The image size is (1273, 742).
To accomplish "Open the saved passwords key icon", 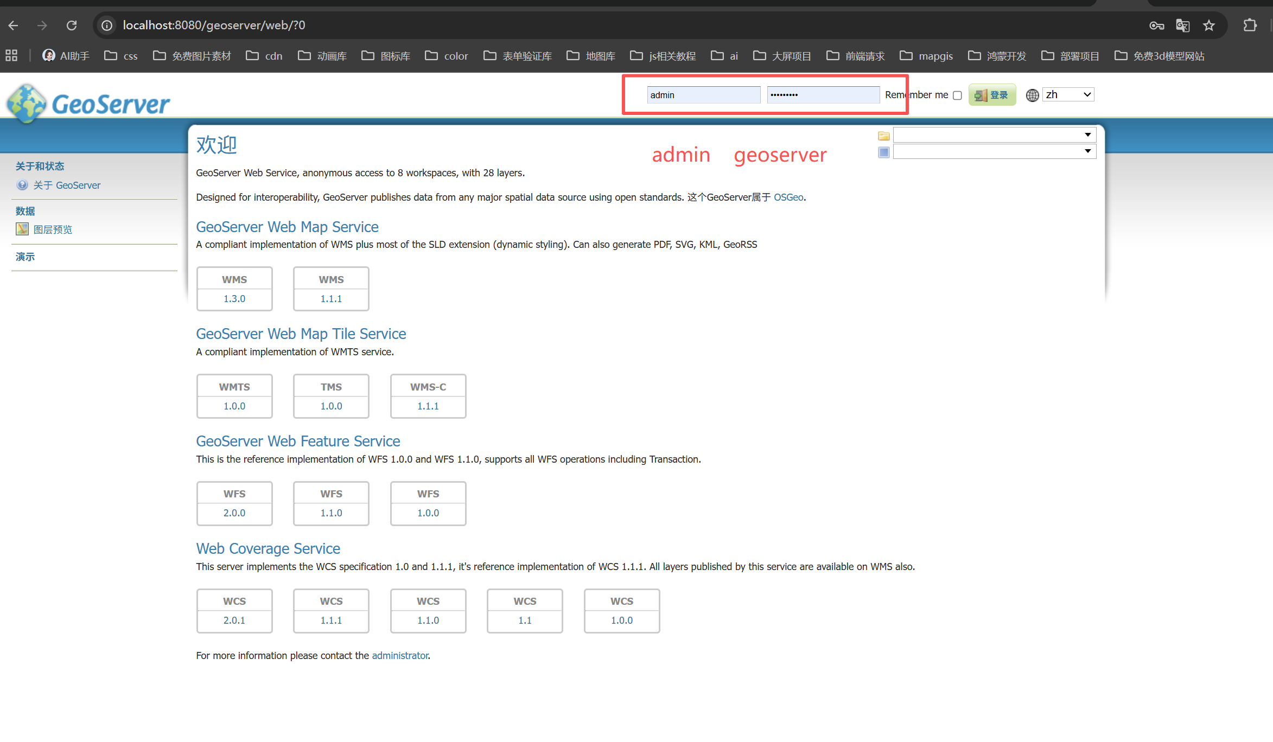I will tap(1156, 25).
